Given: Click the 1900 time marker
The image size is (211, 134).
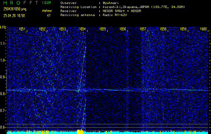Looking at the screenshot, I should point(203,29).
